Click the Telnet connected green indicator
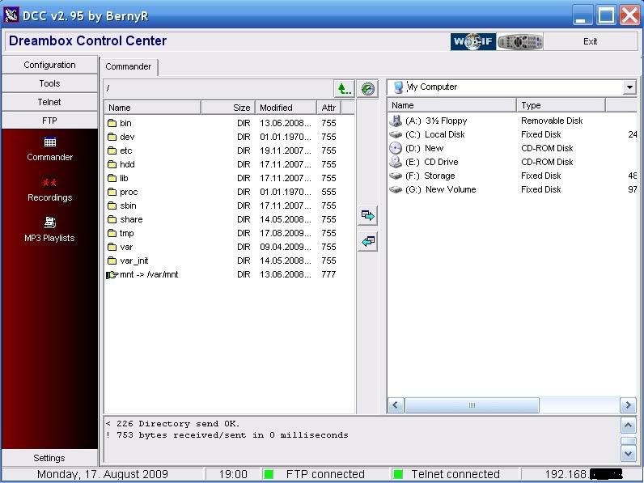This screenshot has height=483, width=644. click(x=397, y=474)
